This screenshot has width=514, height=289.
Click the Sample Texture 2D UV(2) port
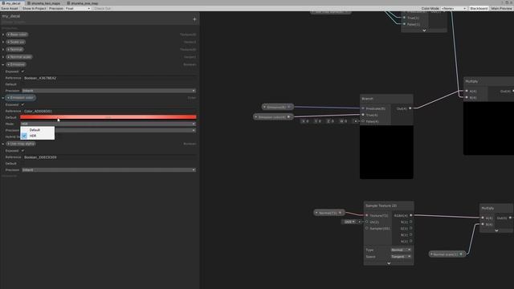click(x=367, y=222)
